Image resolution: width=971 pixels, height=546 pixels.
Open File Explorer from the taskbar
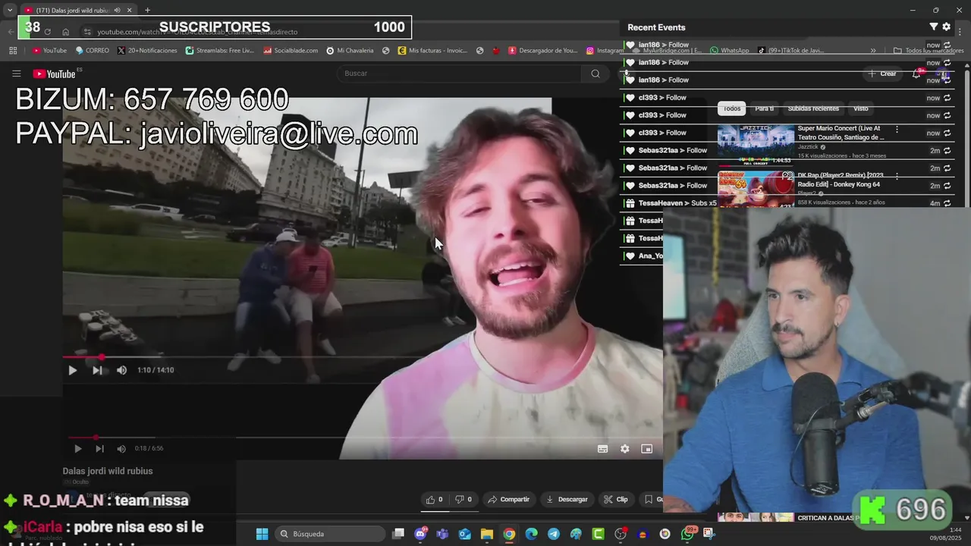487,534
